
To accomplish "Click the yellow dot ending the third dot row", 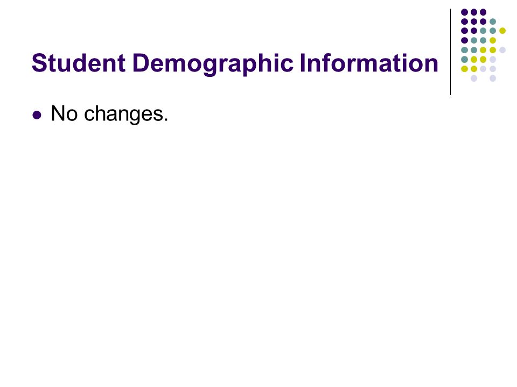I will point(502,31).
